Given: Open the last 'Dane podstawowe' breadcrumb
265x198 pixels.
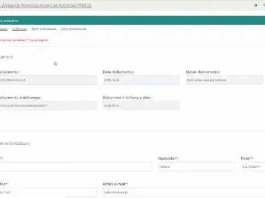Looking at the screenshot, I should 73,29.
